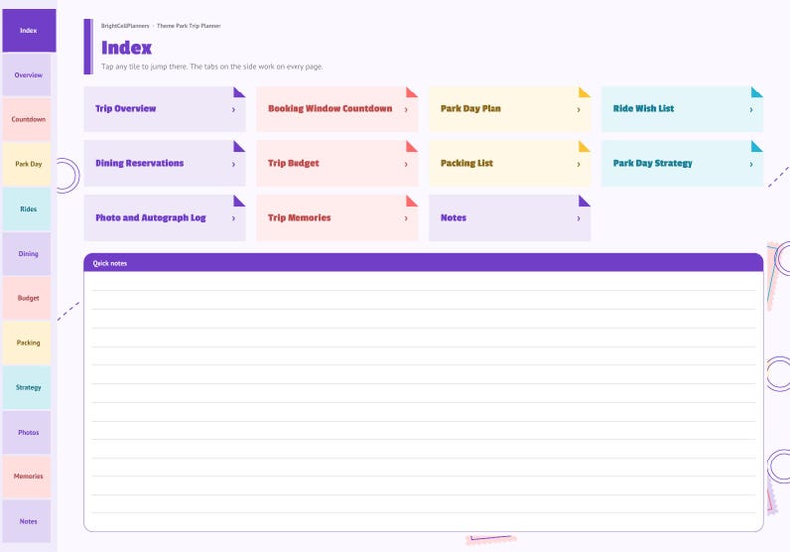Click the chevron on Trip Memories tile
The width and height of the screenshot is (790, 552).
click(x=406, y=218)
